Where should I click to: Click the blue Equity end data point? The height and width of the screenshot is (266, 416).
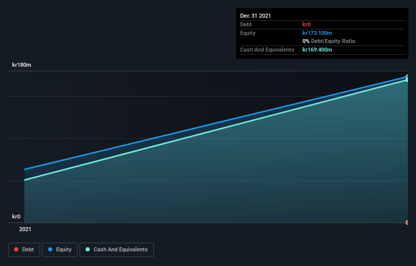[407, 77]
